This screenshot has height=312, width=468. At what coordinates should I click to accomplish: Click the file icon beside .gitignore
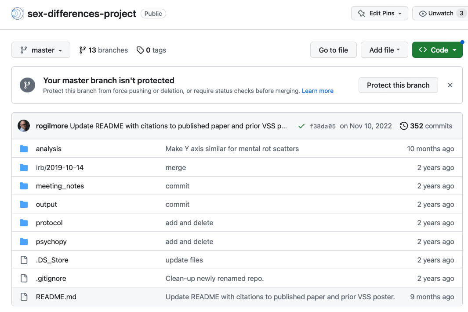click(x=24, y=279)
